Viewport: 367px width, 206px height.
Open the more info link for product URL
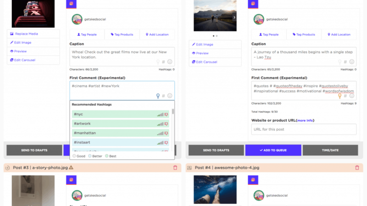305,120
